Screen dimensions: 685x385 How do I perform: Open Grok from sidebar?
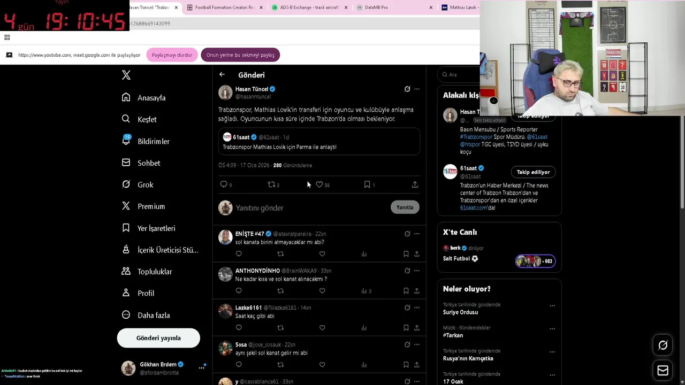138,184
